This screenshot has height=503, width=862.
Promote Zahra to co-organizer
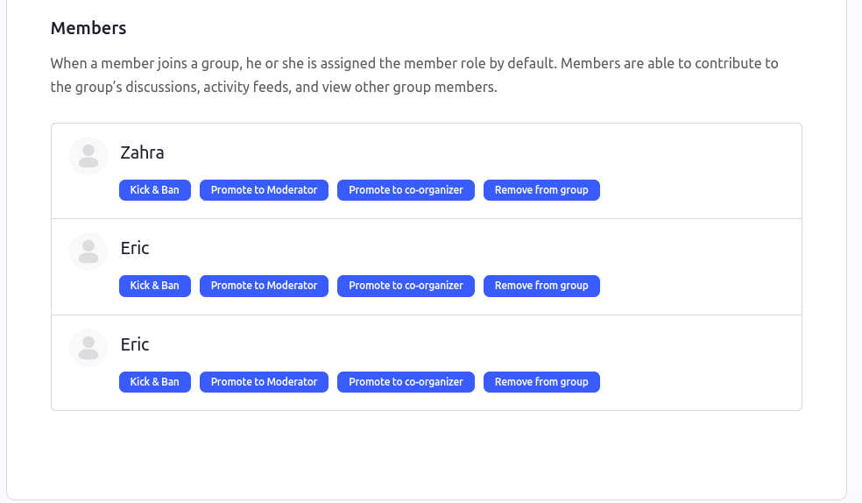(406, 190)
